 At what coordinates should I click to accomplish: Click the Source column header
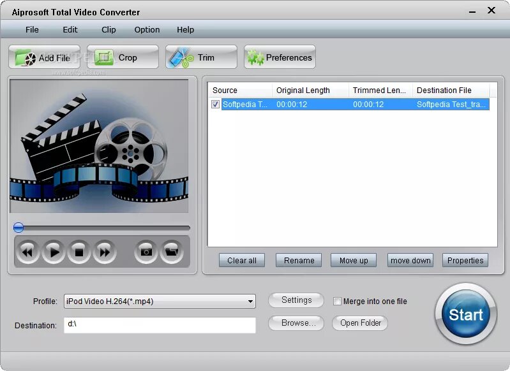click(240, 90)
